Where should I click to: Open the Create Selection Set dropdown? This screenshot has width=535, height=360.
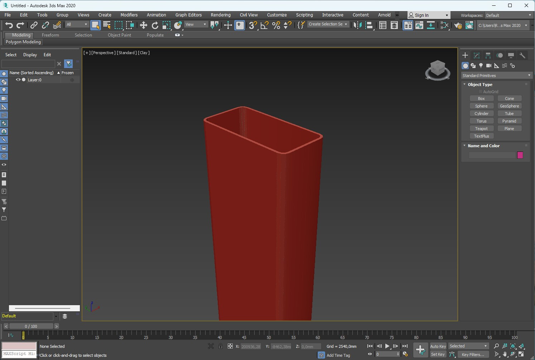[328, 24]
